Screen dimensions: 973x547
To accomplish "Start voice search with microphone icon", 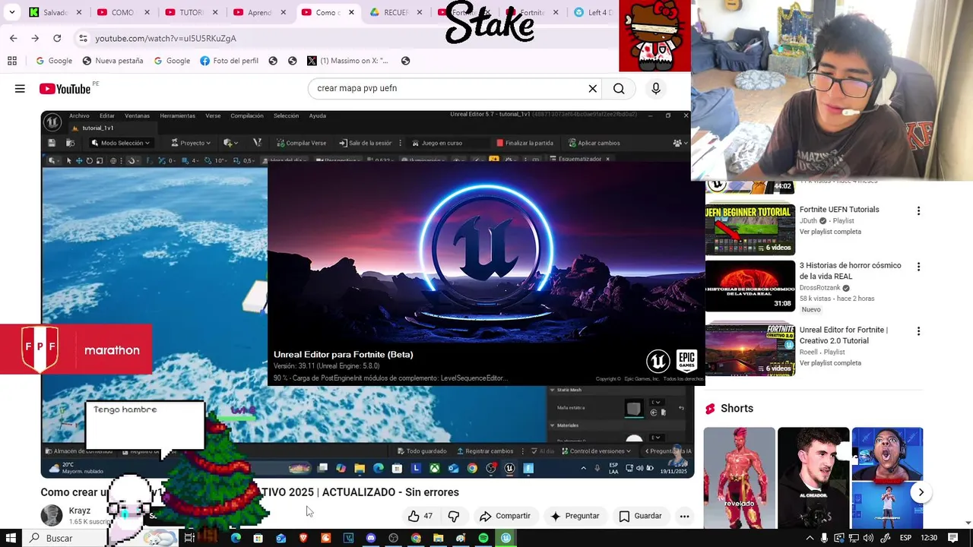I will coord(656,89).
